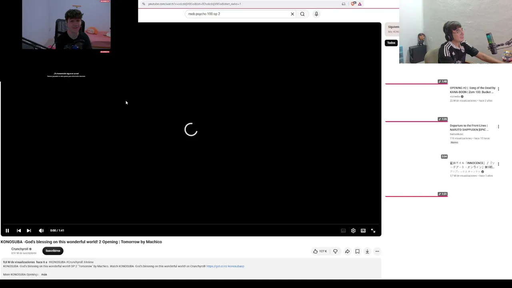Open site information icon in address bar
Viewport: 512px width, 288px height.
click(x=144, y=4)
